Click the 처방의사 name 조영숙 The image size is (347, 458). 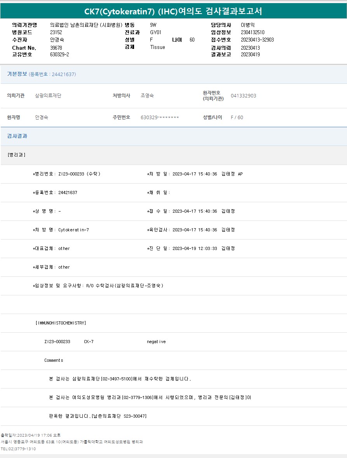147,95
